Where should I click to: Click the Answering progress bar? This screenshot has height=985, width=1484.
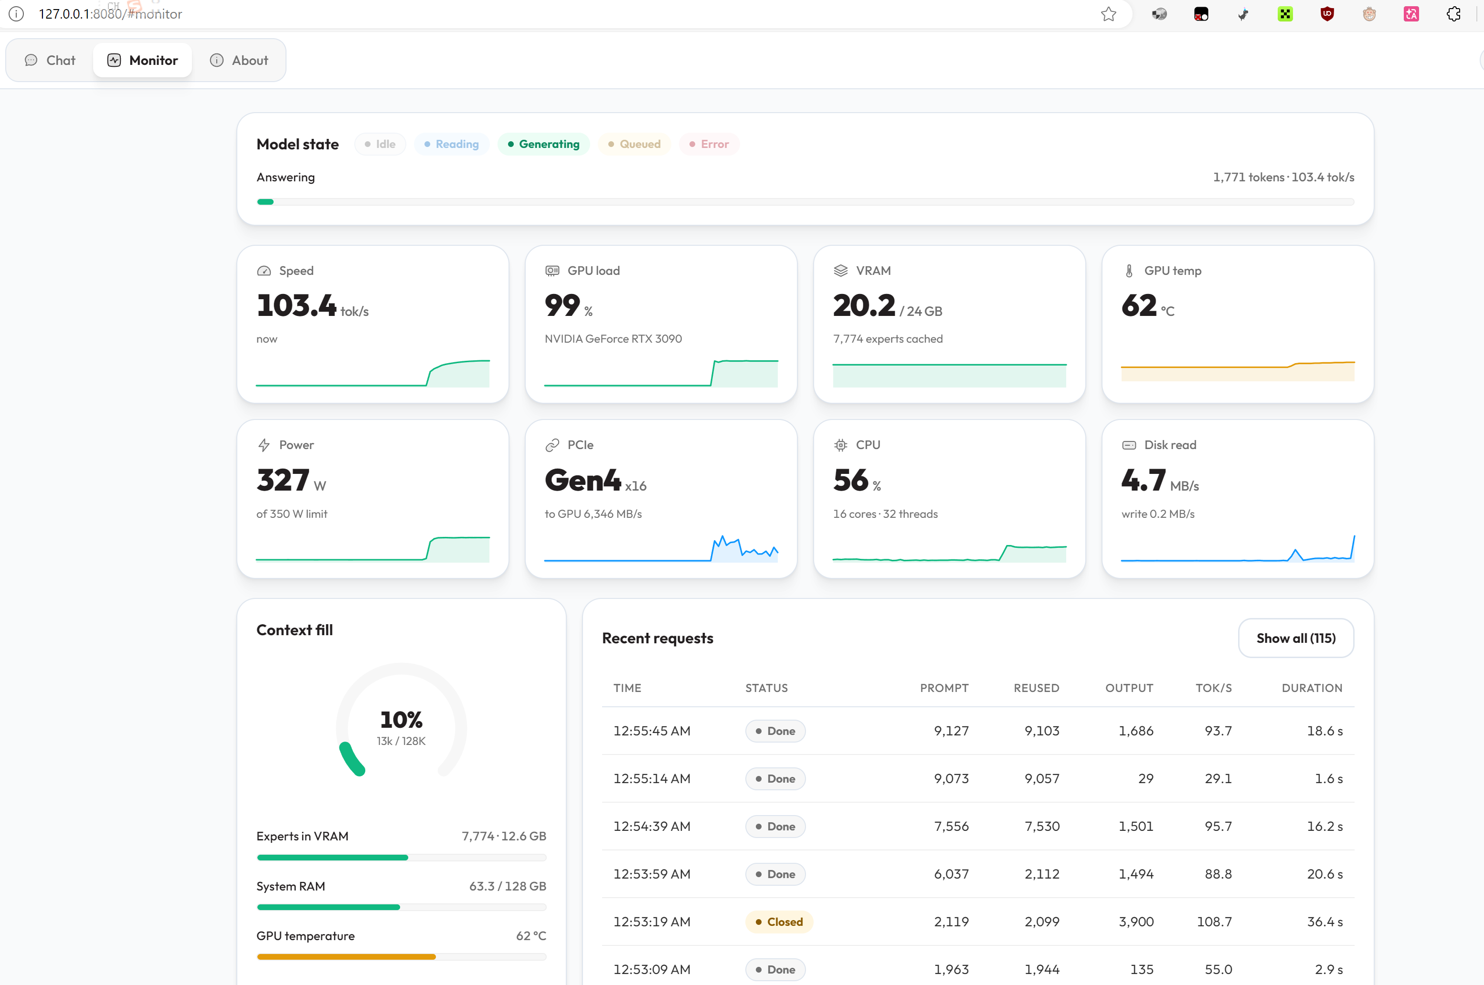[805, 202]
